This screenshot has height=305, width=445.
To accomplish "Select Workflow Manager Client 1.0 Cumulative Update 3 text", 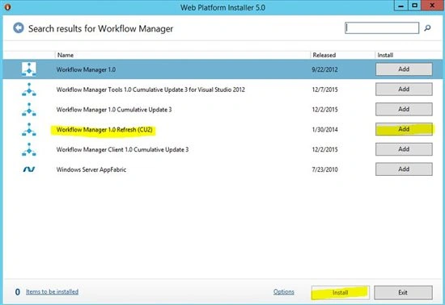I will pyautogui.click(x=122, y=149).
